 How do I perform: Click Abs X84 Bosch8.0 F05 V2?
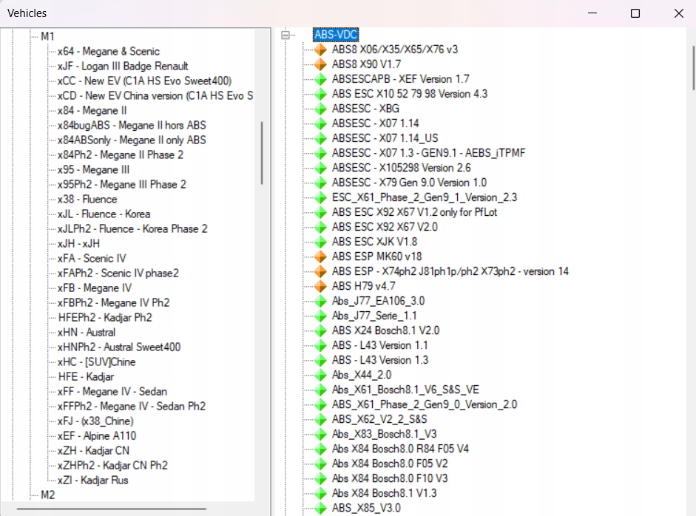pyautogui.click(x=391, y=464)
